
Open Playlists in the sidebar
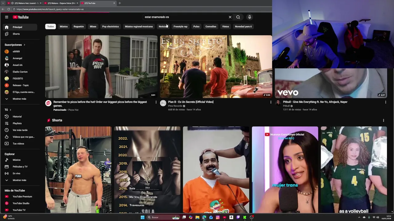20,123
